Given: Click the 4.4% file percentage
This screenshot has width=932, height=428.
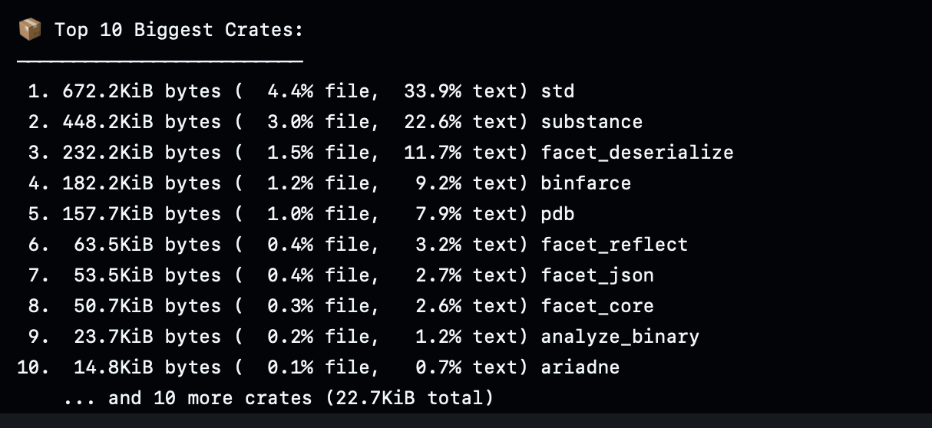Looking at the screenshot, I should tap(290, 91).
